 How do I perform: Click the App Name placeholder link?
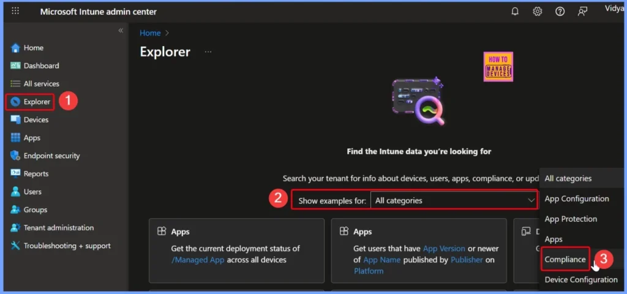point(382,260)
